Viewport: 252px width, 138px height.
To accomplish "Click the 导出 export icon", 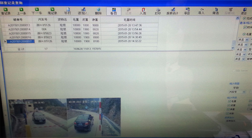I will (187, 11).
